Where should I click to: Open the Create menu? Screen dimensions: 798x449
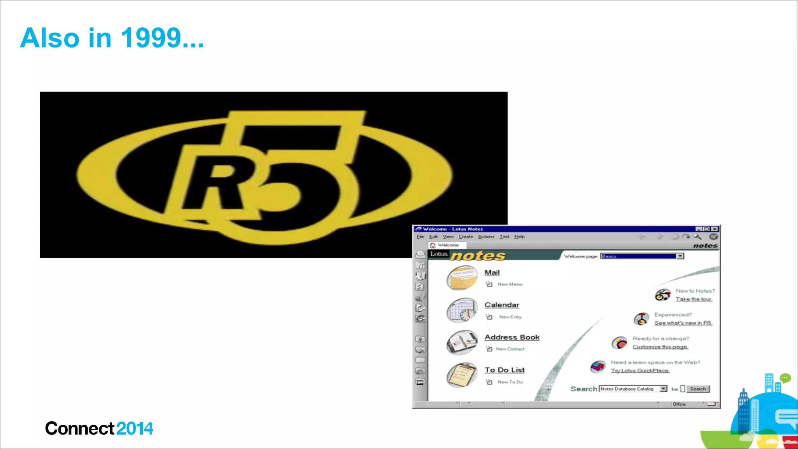tap(465, 237)
